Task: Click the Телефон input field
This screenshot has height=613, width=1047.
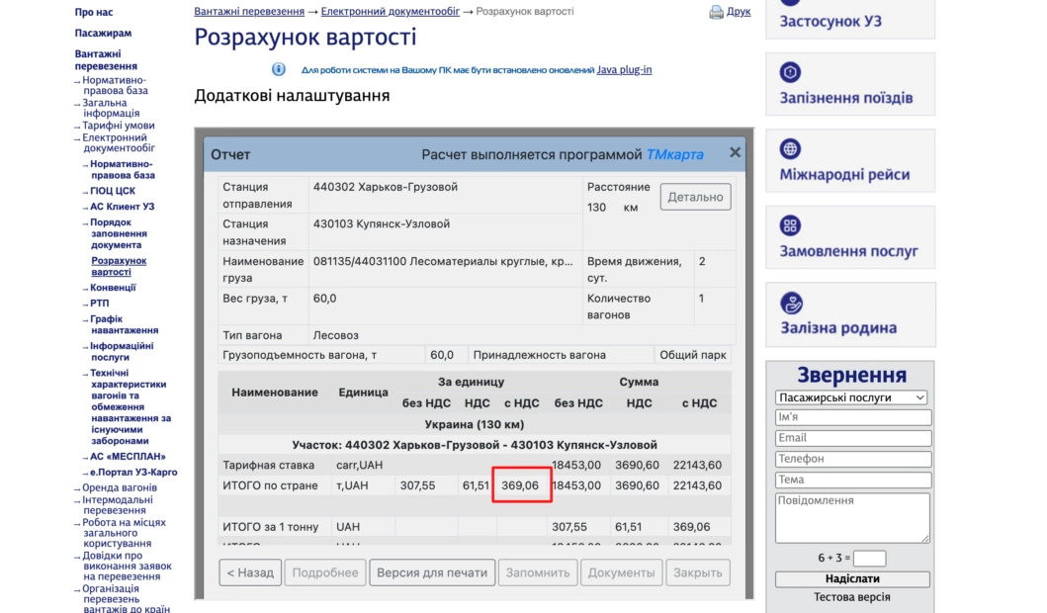Action: coord(852,459)
